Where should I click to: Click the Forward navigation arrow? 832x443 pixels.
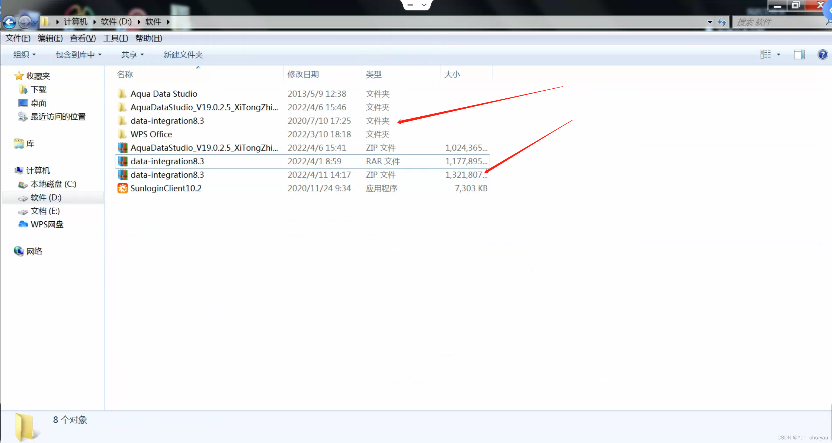(x=25, y=22)
